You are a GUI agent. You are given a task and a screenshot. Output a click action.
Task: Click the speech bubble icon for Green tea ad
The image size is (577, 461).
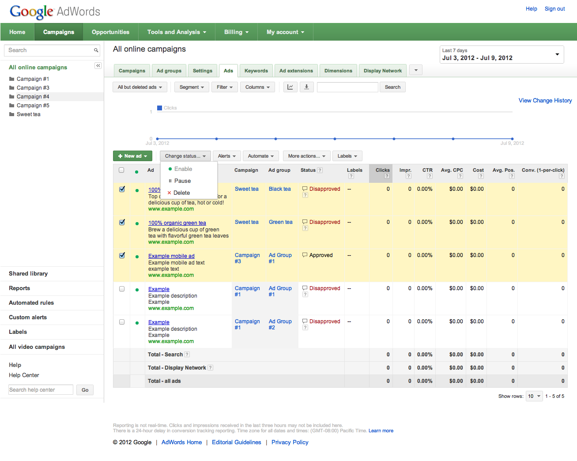[305, 222]
